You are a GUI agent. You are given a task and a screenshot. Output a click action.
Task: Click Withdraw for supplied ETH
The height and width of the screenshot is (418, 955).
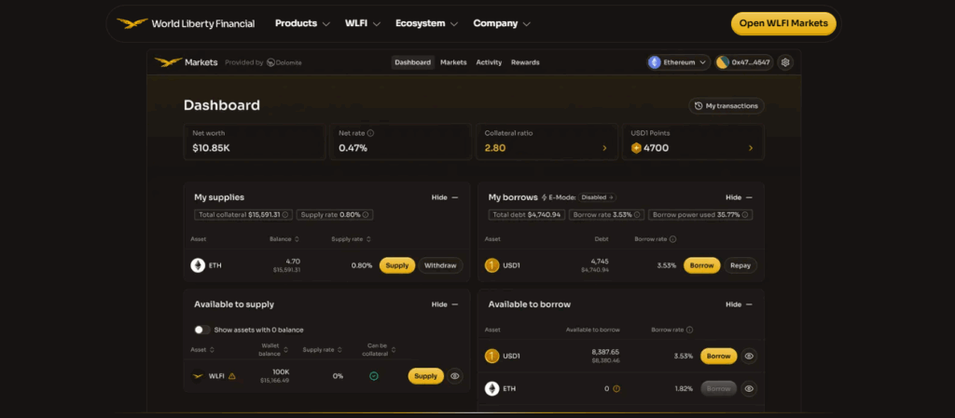(x=440, y=265)
